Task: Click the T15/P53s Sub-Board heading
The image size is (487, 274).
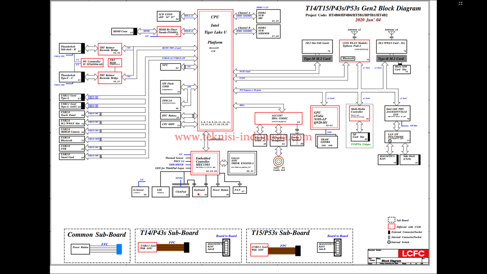Action: 280,233
